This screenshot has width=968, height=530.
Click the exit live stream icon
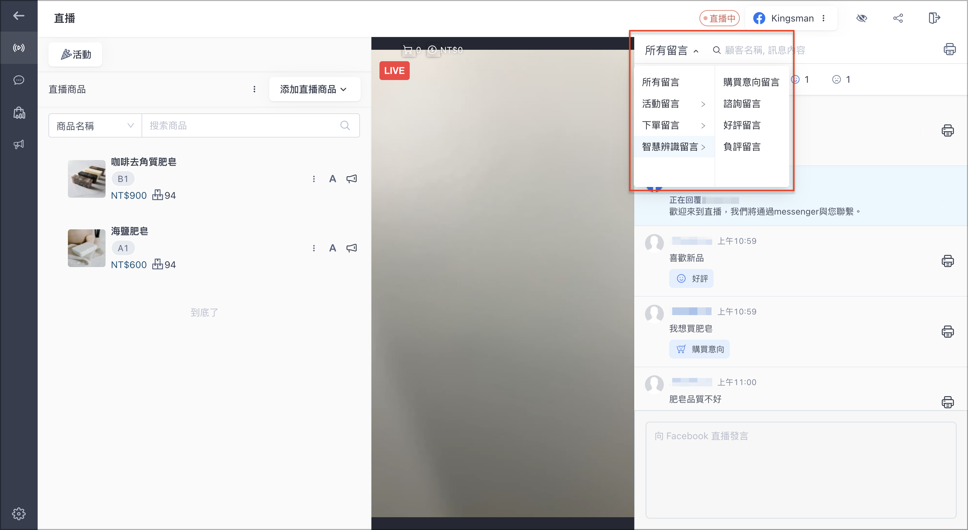point(934,18)
